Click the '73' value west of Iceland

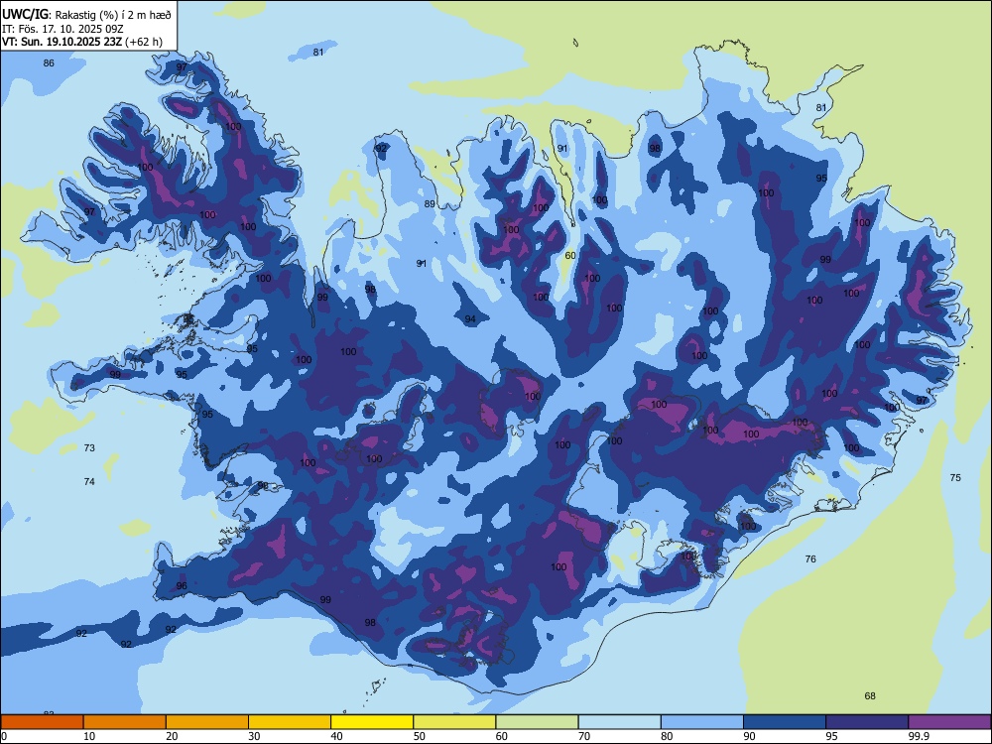pyautogui.click(x=89, y=448)
